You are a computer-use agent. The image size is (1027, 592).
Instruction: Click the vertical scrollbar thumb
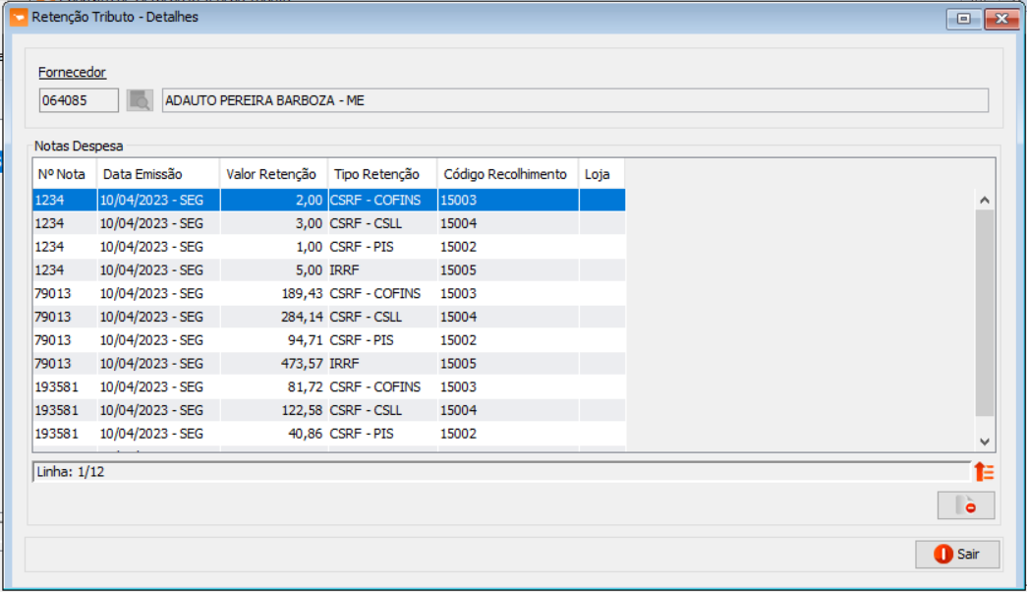pyautogui.click(x=985, y=314)
